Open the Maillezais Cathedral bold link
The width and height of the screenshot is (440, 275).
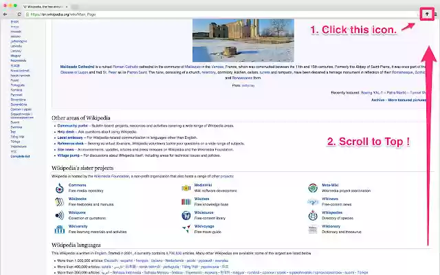point(77,67)
